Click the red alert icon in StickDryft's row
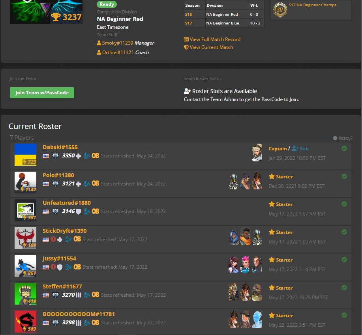This screenshot has height=335, width=362. [x=53, y=239]
